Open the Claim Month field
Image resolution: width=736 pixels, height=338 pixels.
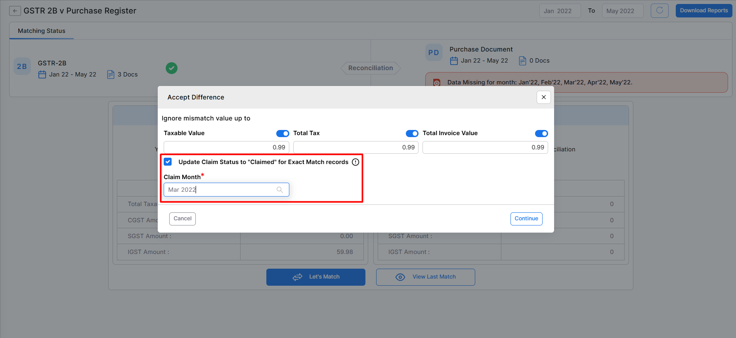pos(226,190)
